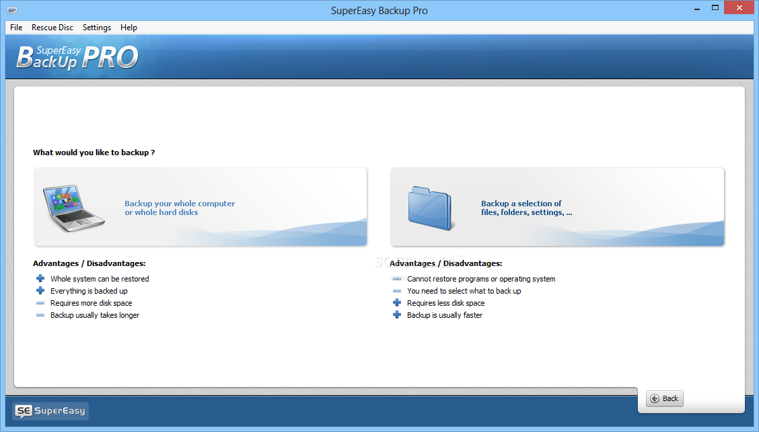759x432 pixels.
Task: Open the Help menu
Action: [x=129, y=28]
